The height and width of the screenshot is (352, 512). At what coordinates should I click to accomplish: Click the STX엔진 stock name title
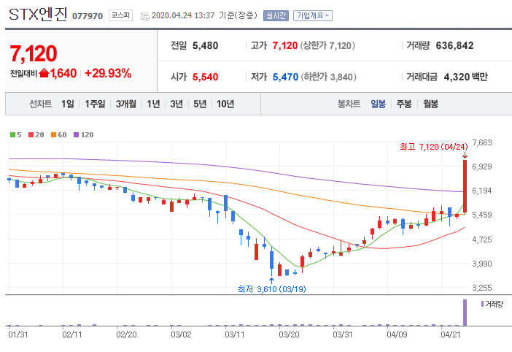[x=38, y=15]
